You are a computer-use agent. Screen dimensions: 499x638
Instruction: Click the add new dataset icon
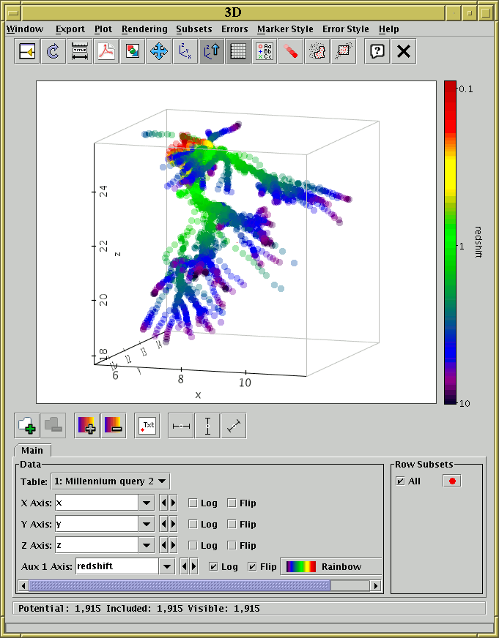click(27, 425)
